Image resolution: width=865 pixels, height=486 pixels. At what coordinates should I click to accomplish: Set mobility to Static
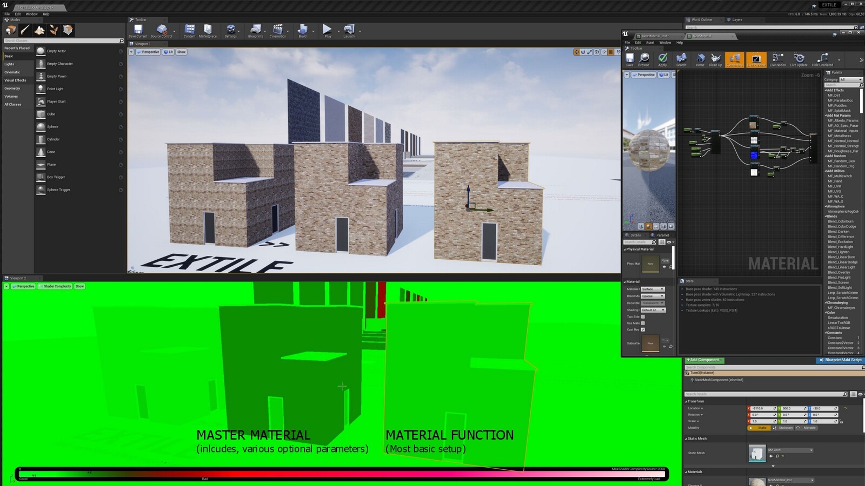tap(760, 428)
